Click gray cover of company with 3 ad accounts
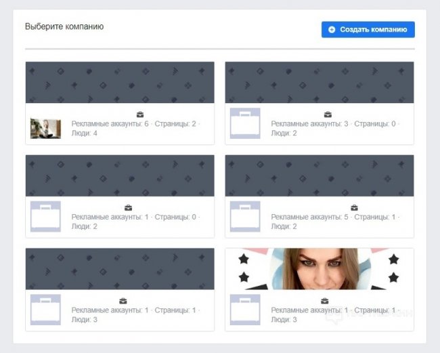Screen dimensions: 440x353 pos(319,83)
